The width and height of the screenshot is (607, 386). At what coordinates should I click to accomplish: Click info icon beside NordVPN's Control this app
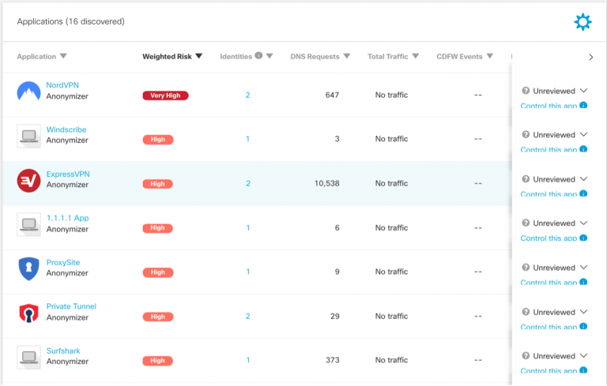click(x=583, y=106)
